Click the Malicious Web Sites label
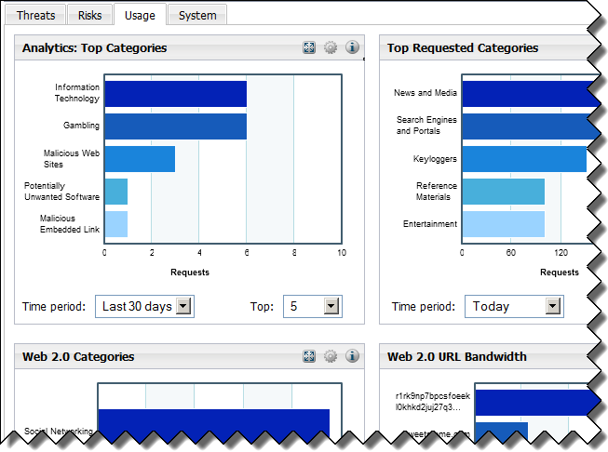The image size is (608, 452). coord(72,159)
